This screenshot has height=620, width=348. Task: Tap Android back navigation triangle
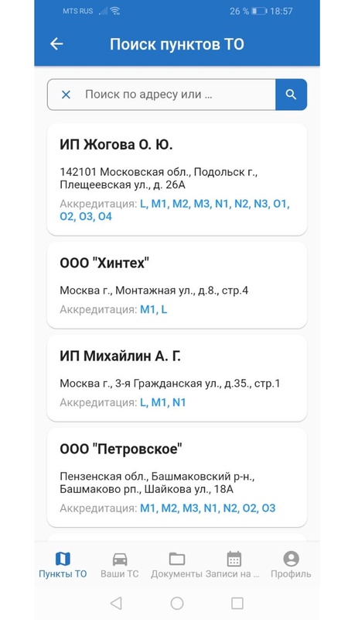tap(116, 603)
